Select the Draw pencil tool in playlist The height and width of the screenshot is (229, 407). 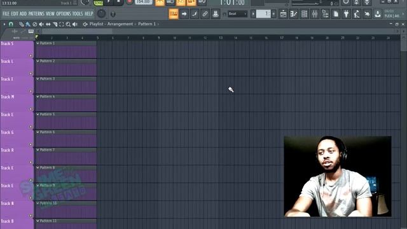pyautogui.click(x=21, y=24)
